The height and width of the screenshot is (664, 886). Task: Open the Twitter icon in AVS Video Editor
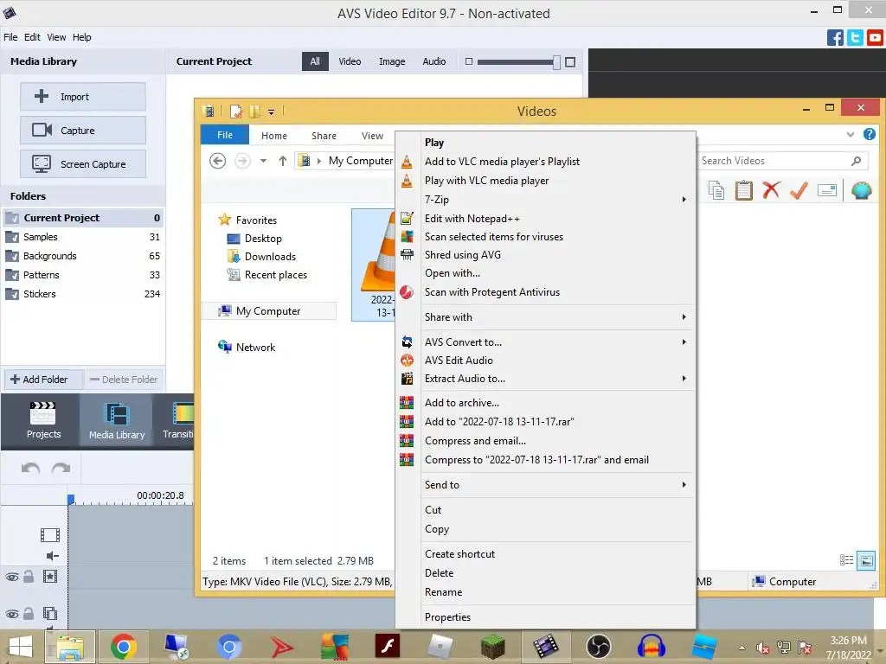point(855,37)
